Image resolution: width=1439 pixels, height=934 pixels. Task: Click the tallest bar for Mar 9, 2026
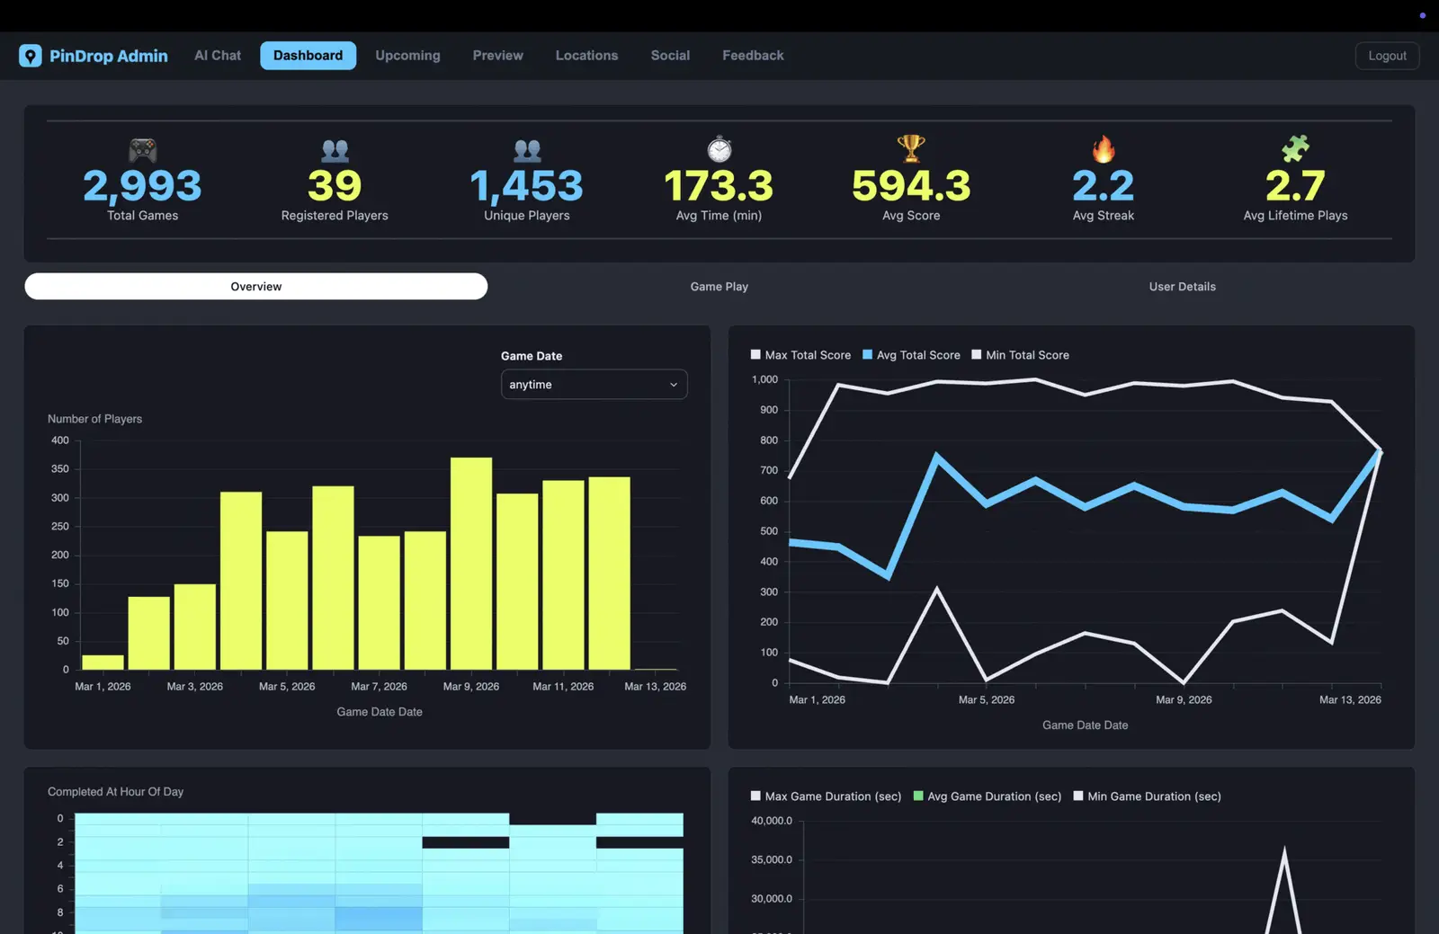(x=471, y=564)
